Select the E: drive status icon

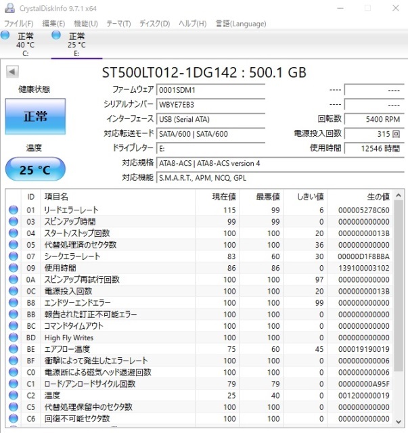point(57,35)
